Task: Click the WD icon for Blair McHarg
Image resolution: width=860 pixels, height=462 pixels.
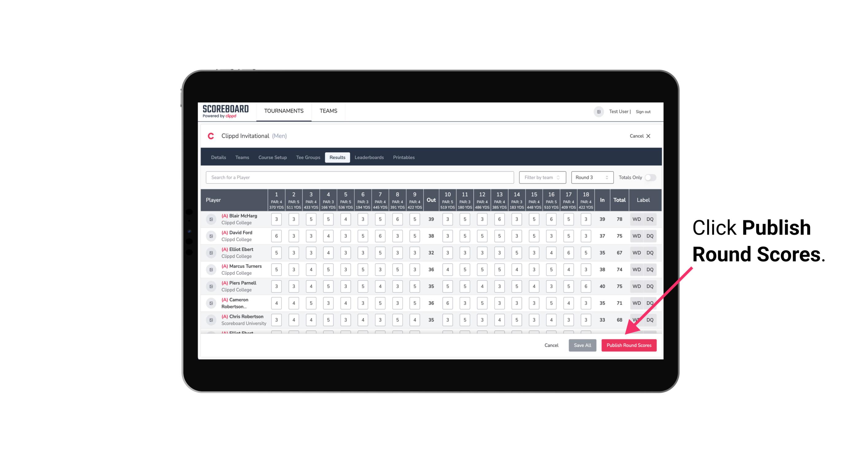Action: click(636, 219)
